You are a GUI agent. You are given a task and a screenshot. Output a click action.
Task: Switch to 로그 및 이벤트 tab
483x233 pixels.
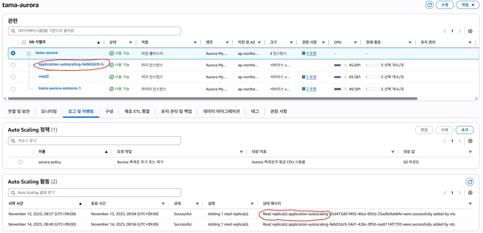coord(81,111)
